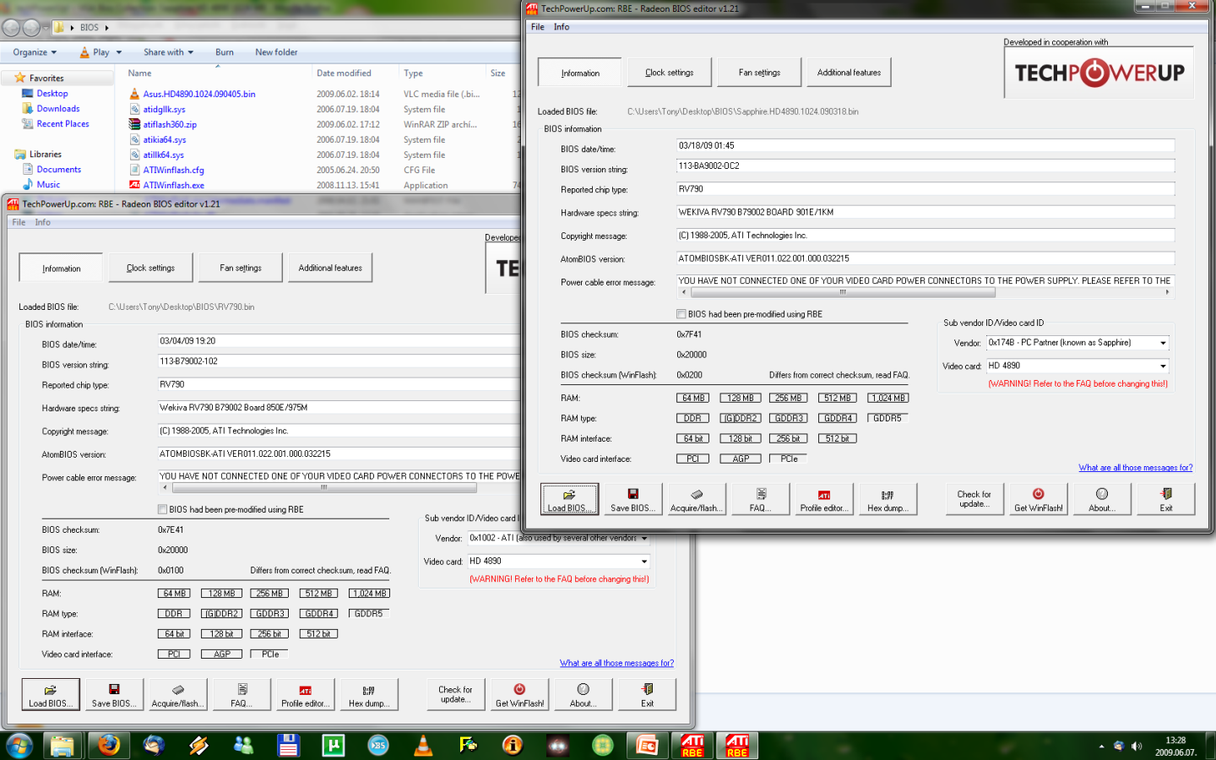The image size is (1216, 760).
Task: Click the BIOS date/time field 03/04/09 19:20
Action: coord(339,341)
